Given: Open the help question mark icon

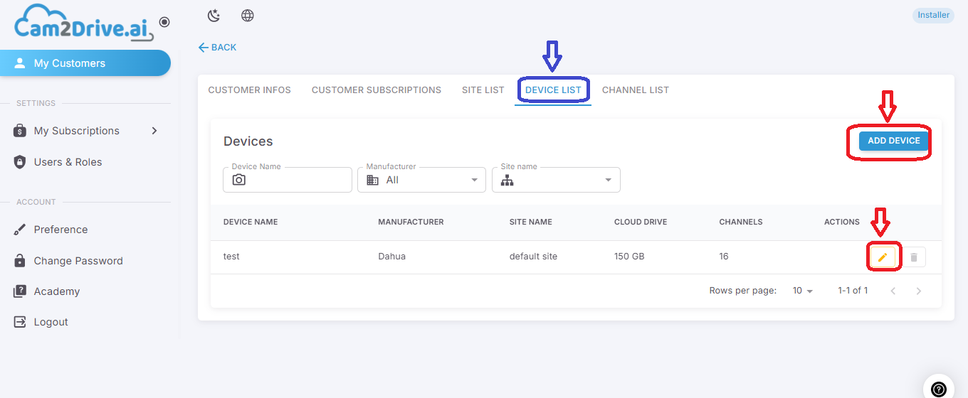Looking at the screenshot, I should click(x=939, y=389).
